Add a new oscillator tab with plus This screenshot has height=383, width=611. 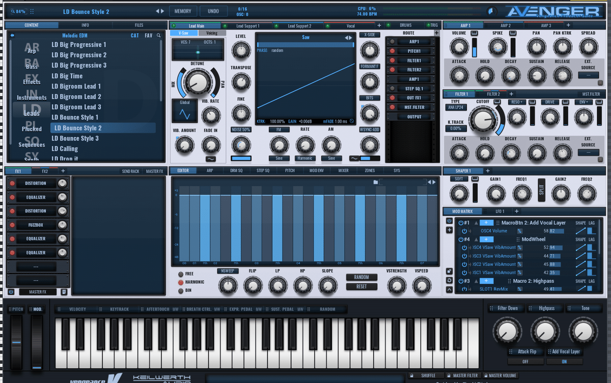point(379,25)
